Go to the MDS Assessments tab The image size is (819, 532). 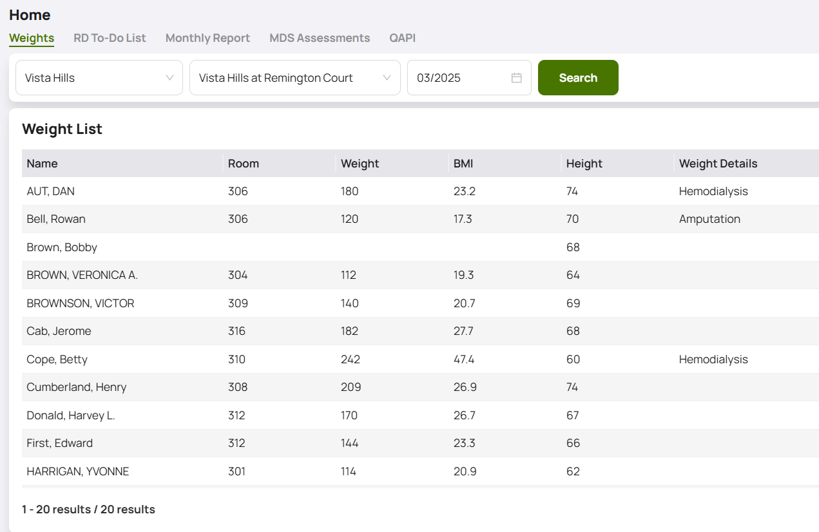point(320,38)
